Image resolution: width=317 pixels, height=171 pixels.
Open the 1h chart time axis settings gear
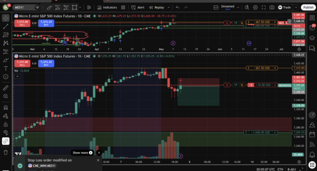[x=299, y=162]
